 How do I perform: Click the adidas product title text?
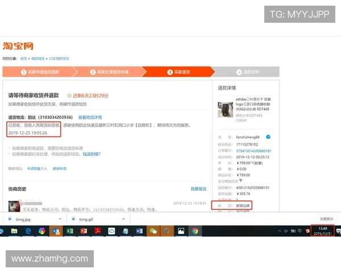click(253, 104)
